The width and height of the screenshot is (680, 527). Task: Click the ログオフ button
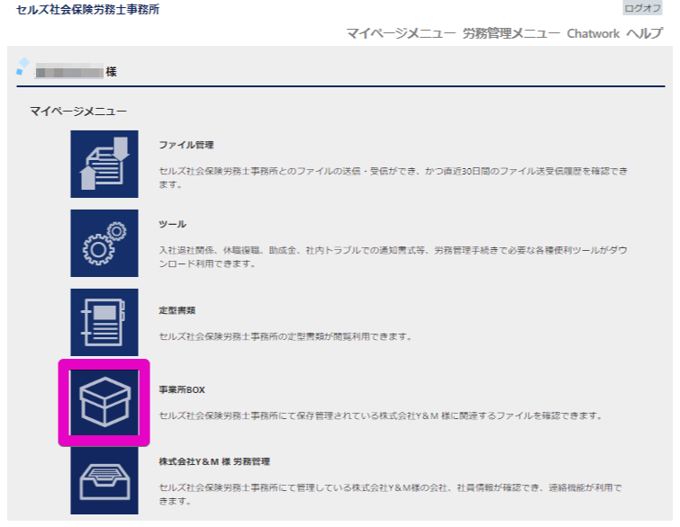642,8
